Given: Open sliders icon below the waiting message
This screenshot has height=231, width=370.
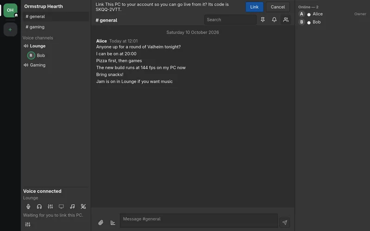Looking at the screenshot, I should pyautogui.click(x=28, y=224).
